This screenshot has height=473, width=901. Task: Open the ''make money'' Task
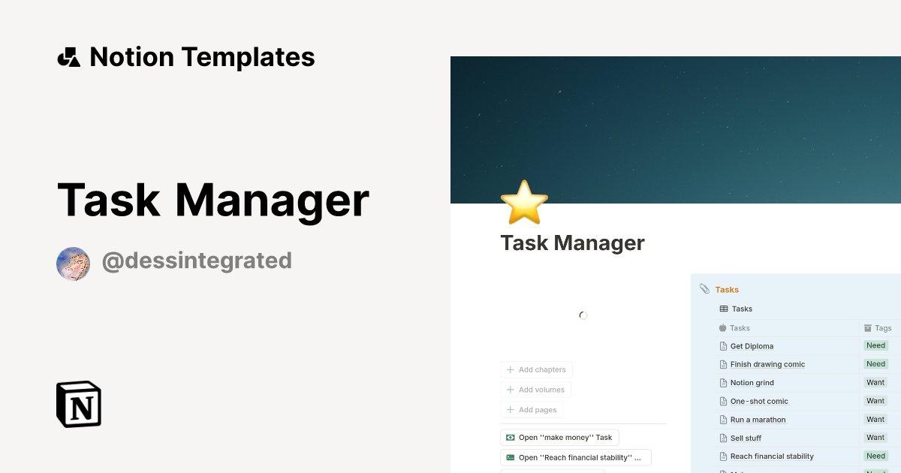559,437
